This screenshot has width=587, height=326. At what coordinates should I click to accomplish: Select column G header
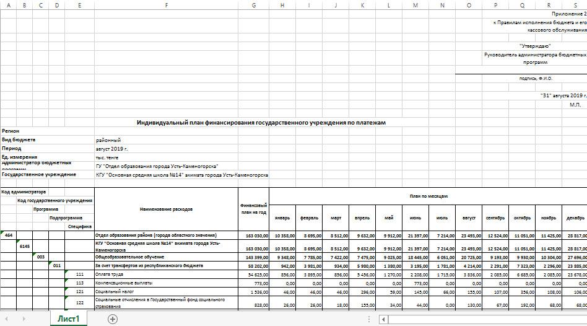pyautogui.click(x=254, y=5)
